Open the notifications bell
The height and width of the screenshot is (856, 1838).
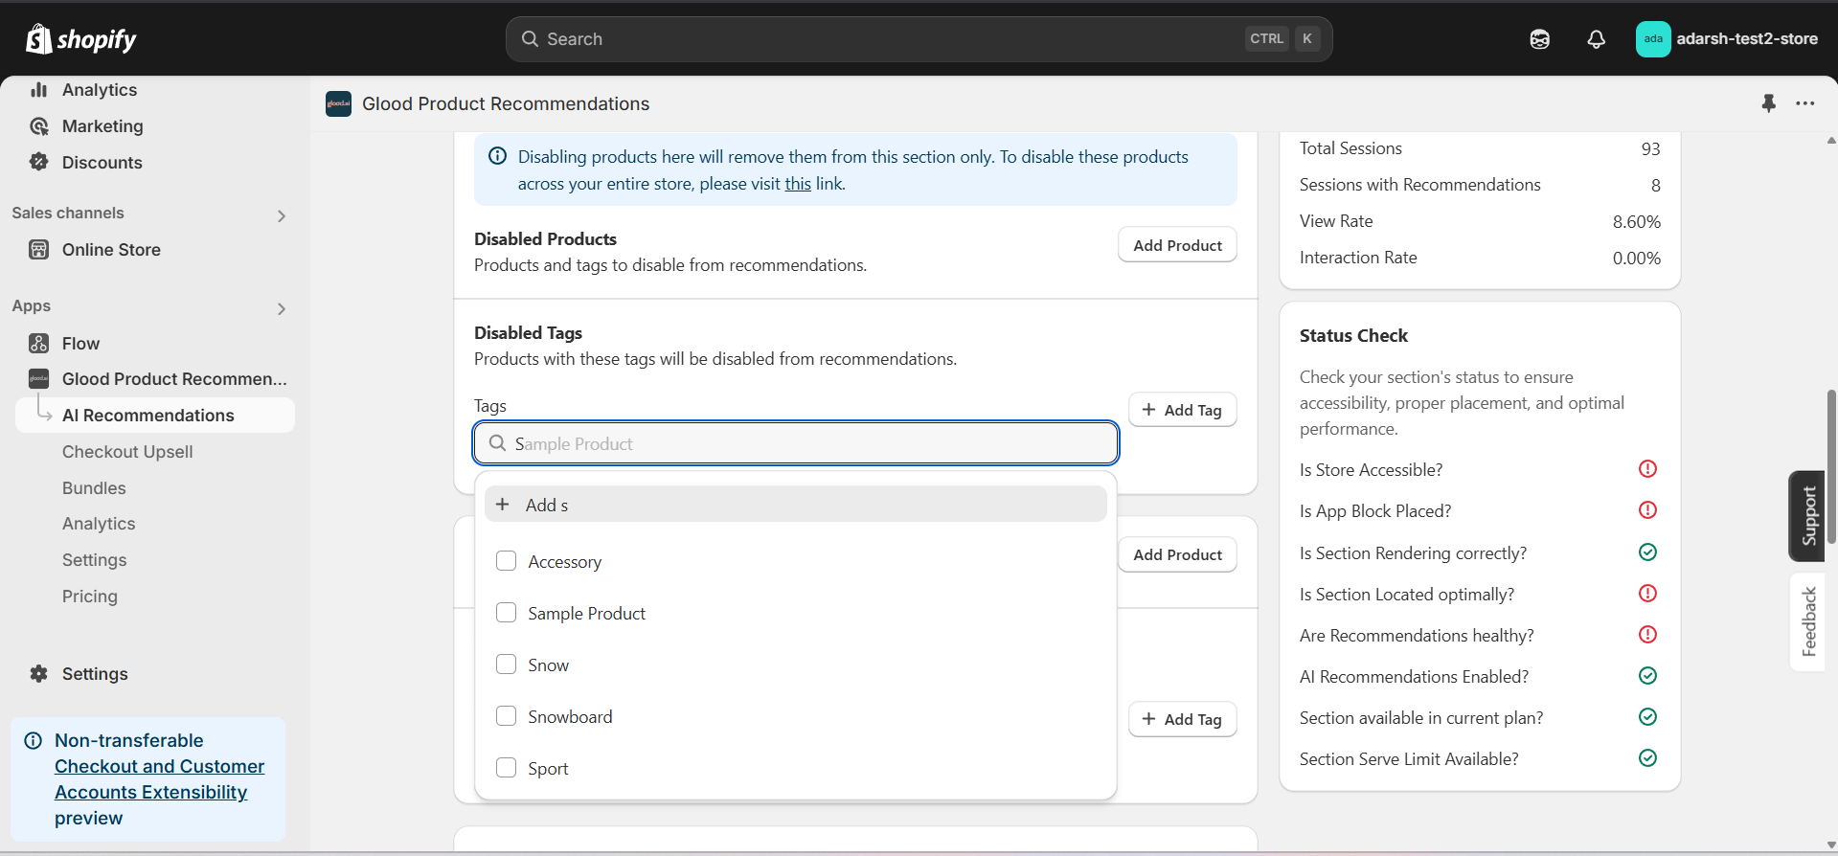point(1596,39)
